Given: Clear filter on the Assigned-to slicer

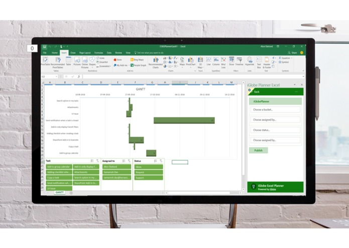Looking at the screenshot, I should point(129,161).
